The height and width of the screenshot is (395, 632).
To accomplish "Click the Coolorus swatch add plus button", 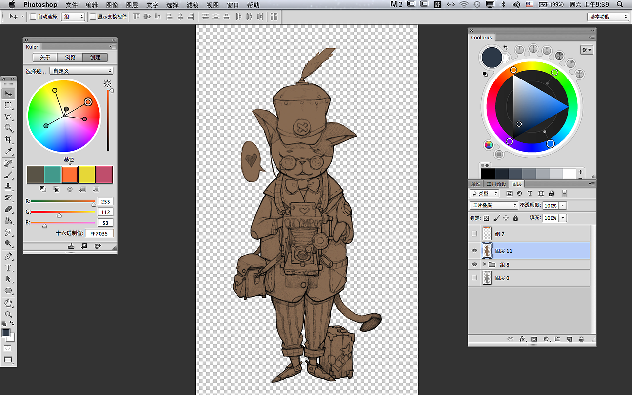I will click(x=580, y=172).
